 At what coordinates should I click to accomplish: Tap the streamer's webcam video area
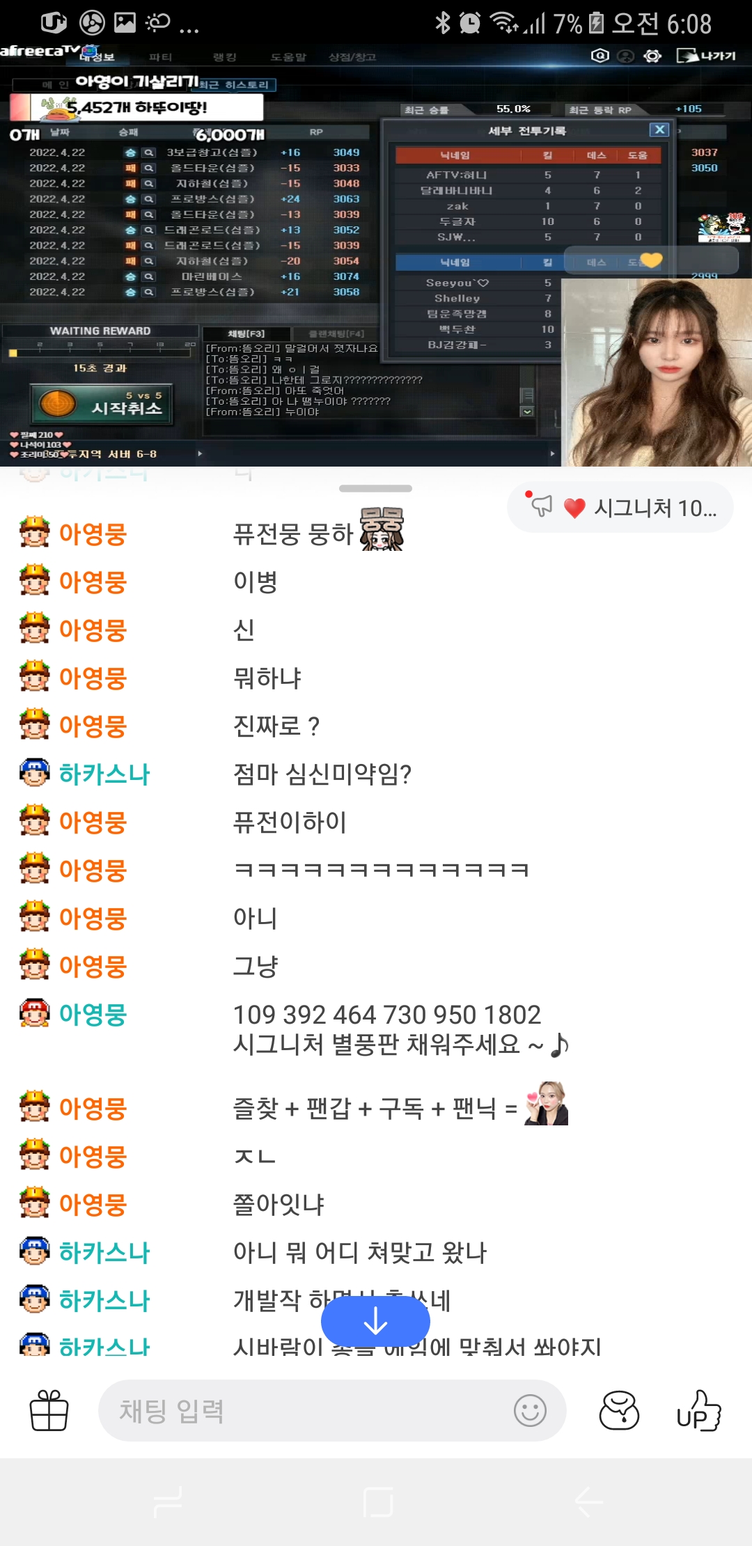coord(657,373)
